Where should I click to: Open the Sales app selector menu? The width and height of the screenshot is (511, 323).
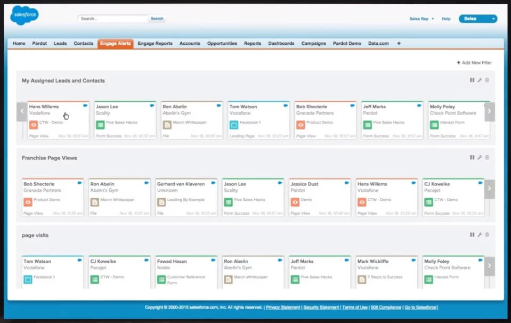tap(477, 18)
